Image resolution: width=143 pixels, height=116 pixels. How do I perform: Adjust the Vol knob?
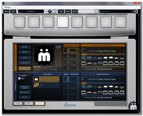point(50,11)
